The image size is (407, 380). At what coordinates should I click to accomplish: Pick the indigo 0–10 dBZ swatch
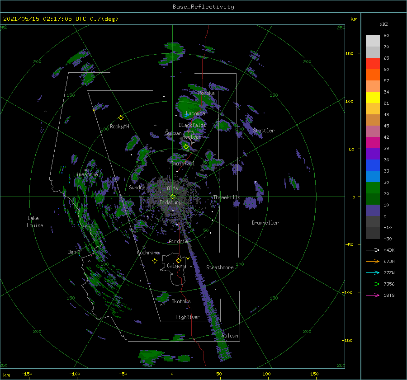click(x=373, y=211)
